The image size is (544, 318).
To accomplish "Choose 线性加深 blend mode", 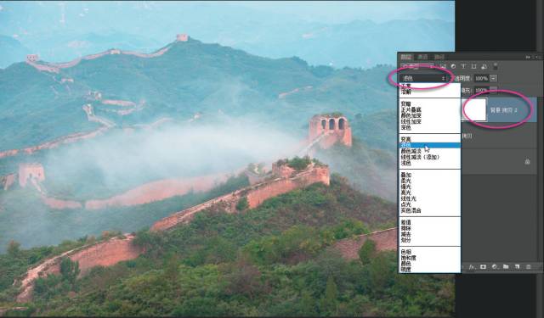I will tap(430, 121).
